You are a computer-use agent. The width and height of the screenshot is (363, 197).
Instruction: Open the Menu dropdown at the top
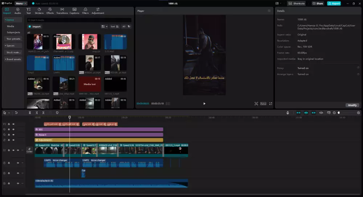tap(21, 3)
